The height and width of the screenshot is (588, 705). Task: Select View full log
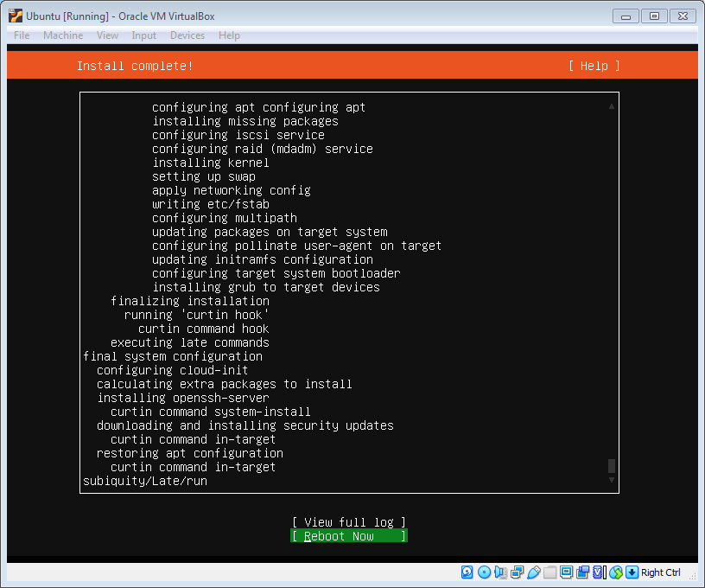click(x=349, y=522)
